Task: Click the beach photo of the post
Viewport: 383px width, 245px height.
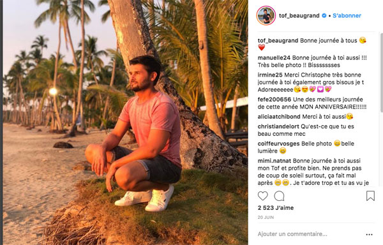Action: pos(126,122)
